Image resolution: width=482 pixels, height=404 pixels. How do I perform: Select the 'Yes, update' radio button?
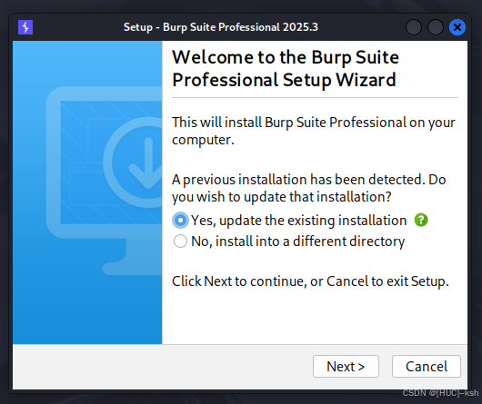(180, 221)
